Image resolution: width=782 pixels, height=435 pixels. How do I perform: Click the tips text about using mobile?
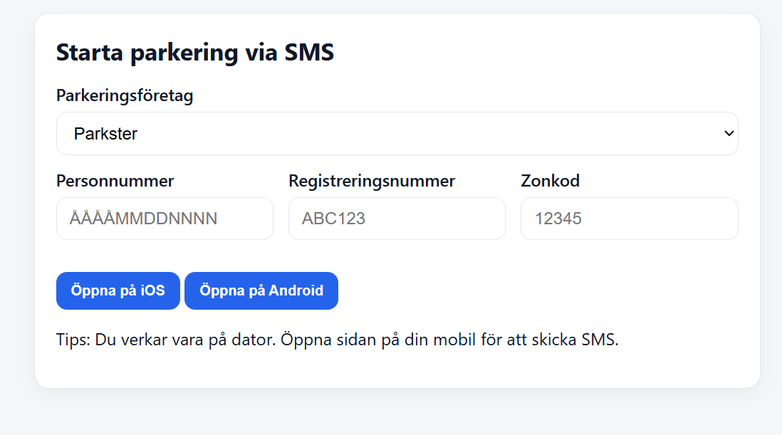tap(337, 339)
